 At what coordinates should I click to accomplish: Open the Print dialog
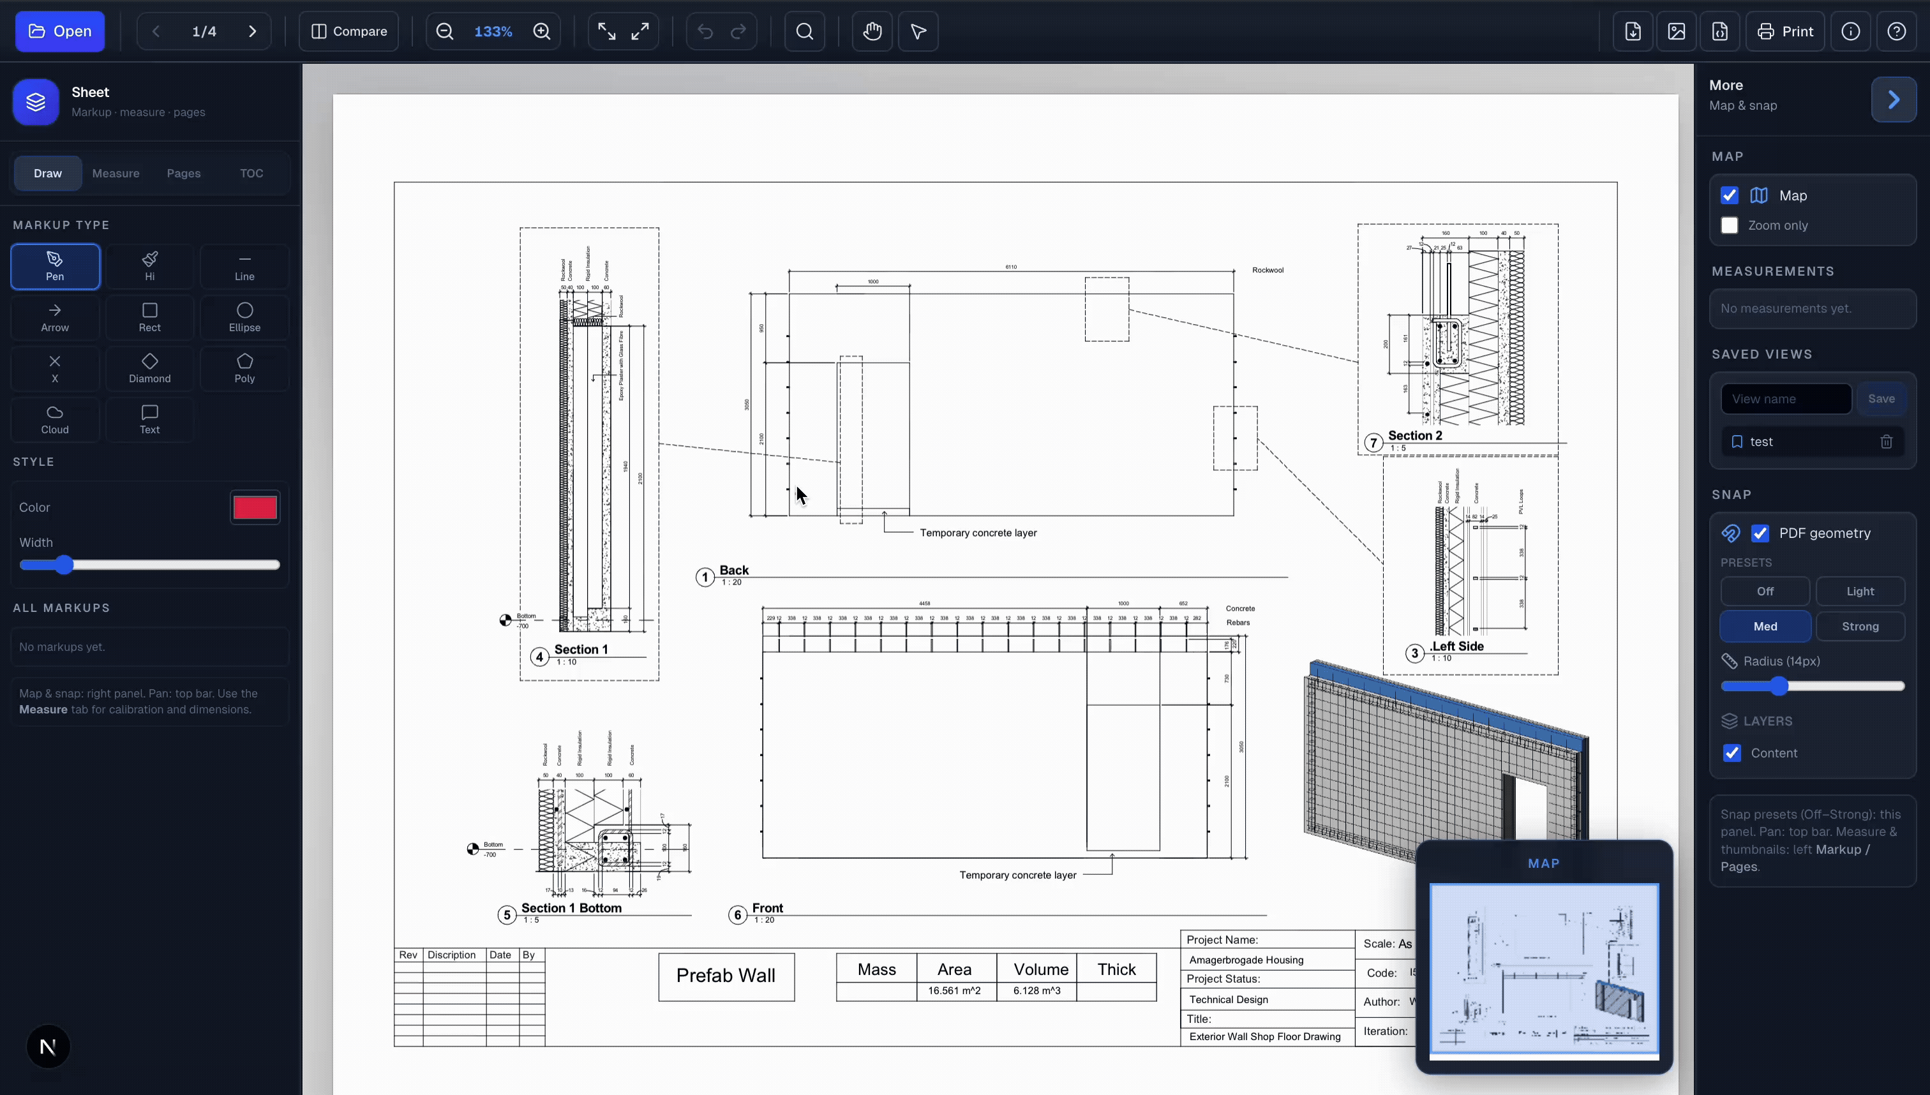pyautogui.click(x=1786, y=31)
